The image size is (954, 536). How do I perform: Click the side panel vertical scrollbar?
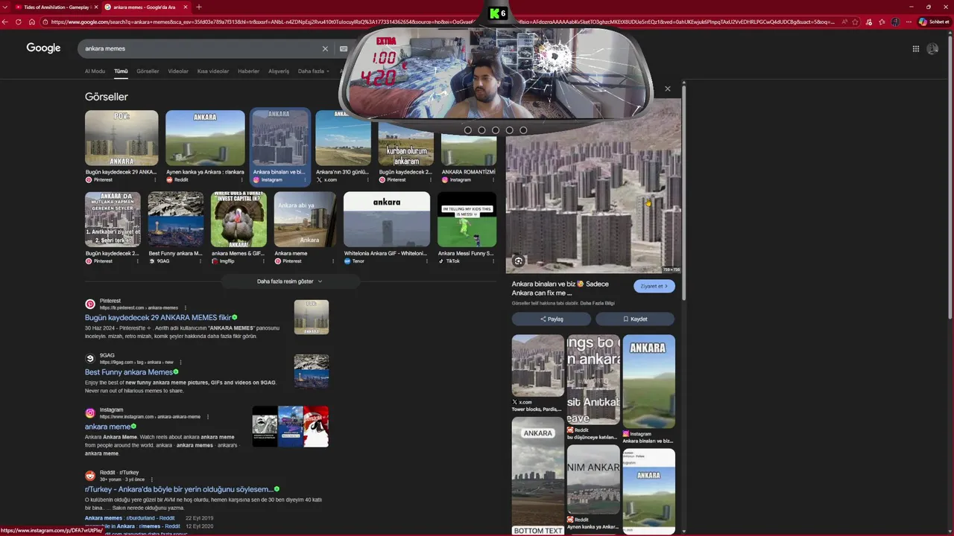[684, 194]
